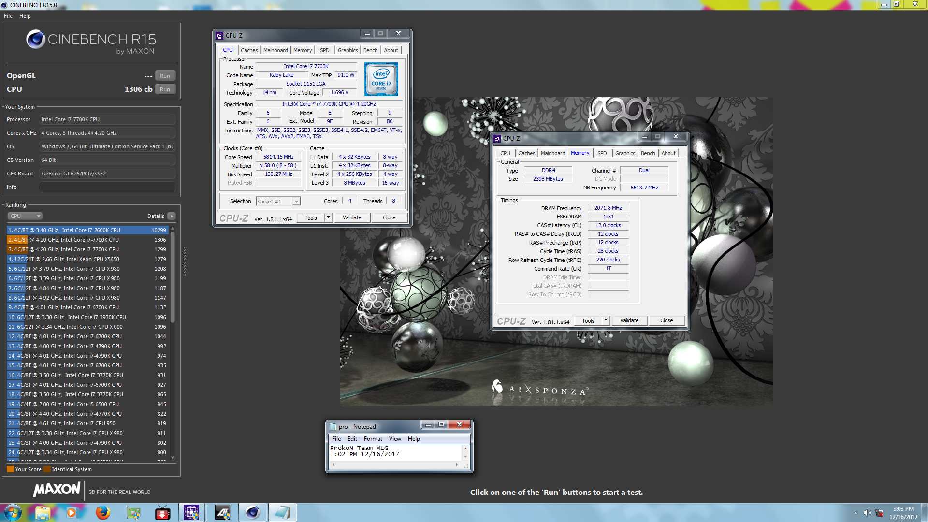Click the Close button in the CPU-Z Memory window
This screenshot has height=522, width=928.
(x=667, y=320)
